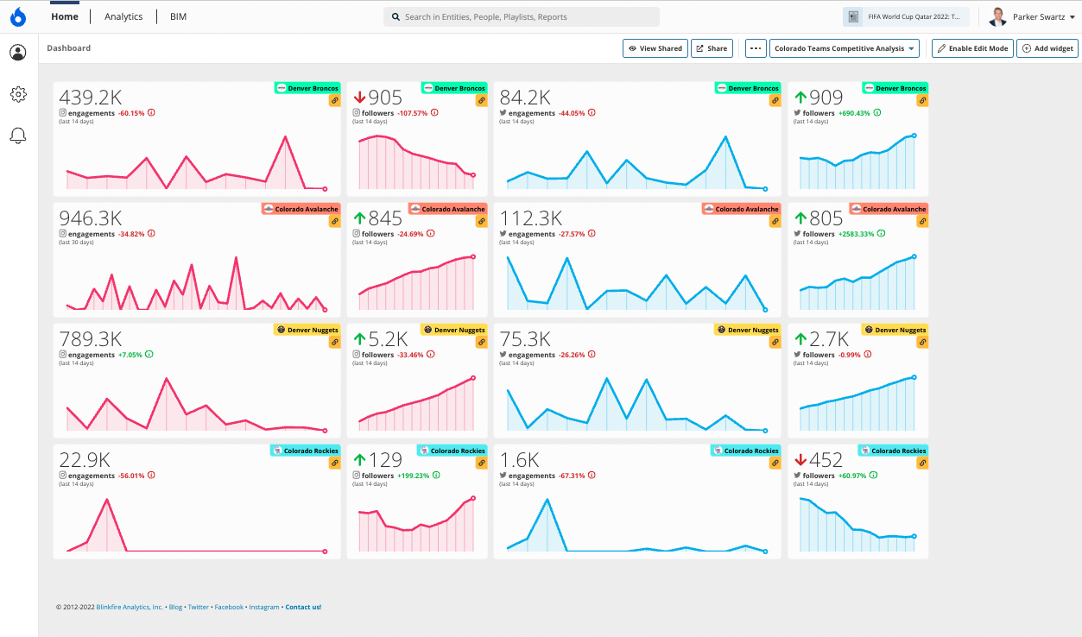Open FIFA World Cup Qatar 2022 selector
Screen dimensions: 1082x637
click(x=906, y=16)
